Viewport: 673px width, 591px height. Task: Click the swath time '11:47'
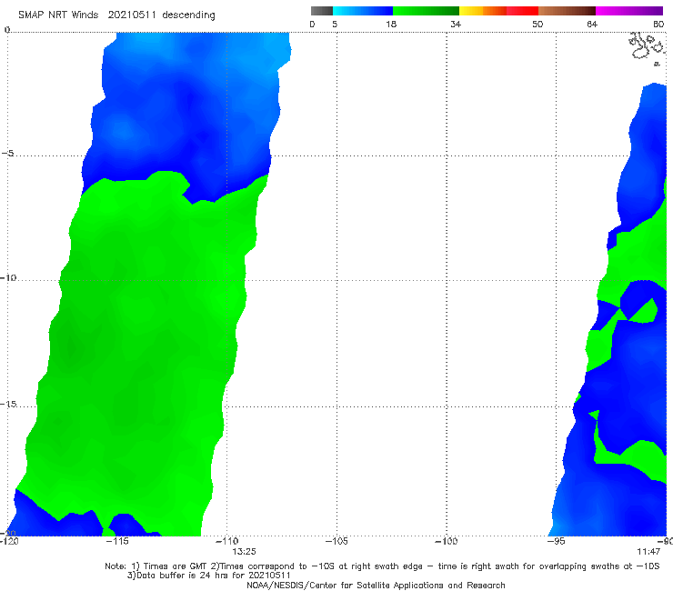tap(648, 552)
